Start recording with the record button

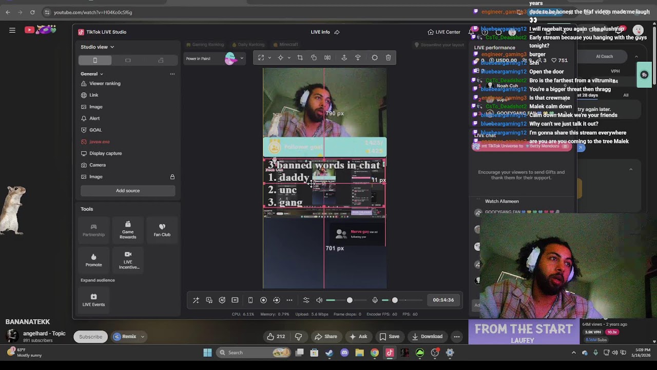coord(263,300)
